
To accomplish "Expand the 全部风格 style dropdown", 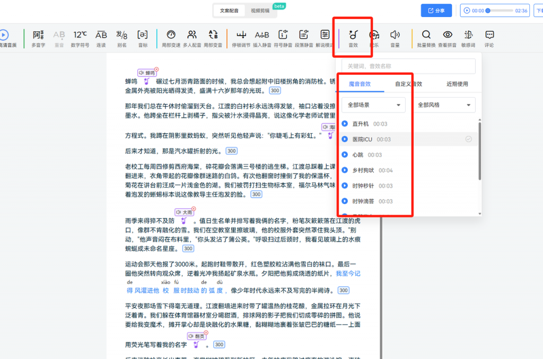I will click(444, 105).
